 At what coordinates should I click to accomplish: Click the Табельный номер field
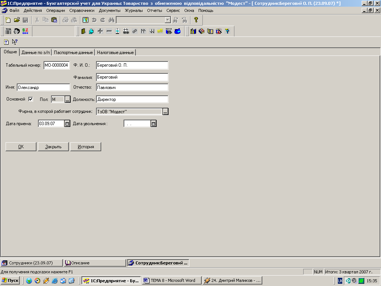click(x=57, y=65)
